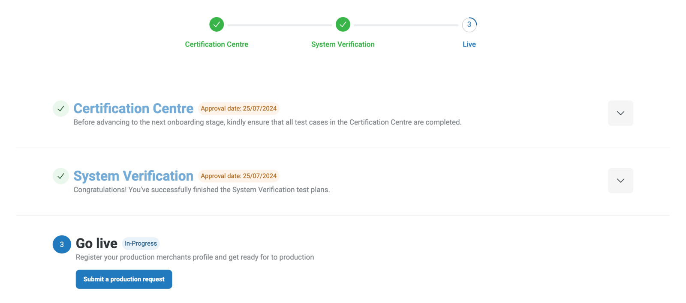The width and height of the screenshot is (686, 303).
Task: Select the Live stepper label
Action: [x=469, y=44]
